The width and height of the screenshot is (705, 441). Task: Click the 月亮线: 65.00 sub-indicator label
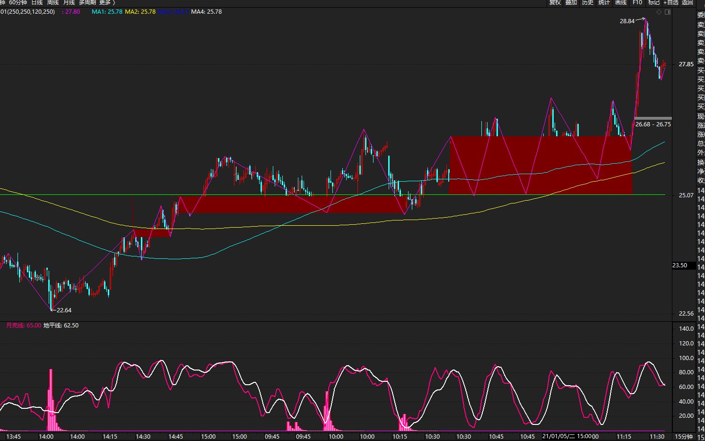[24, 326]
